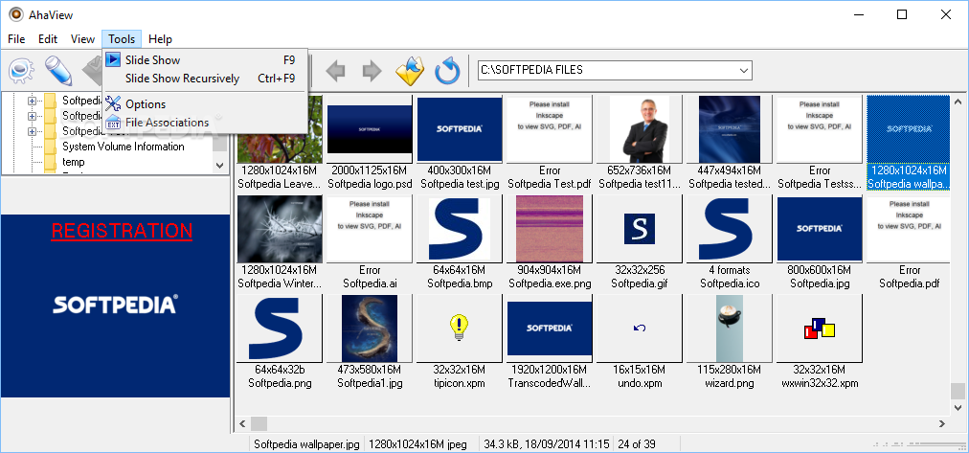Select the Softpedia1.jpg thumbnail

(x=370, y=328)
